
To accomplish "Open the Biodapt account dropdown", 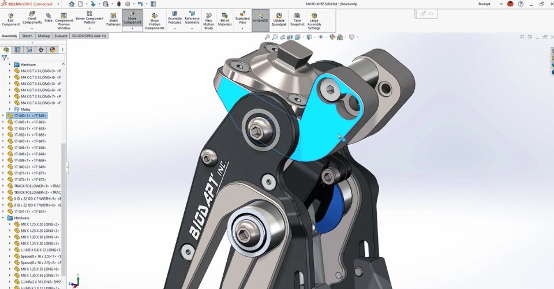I will [501, 4].
